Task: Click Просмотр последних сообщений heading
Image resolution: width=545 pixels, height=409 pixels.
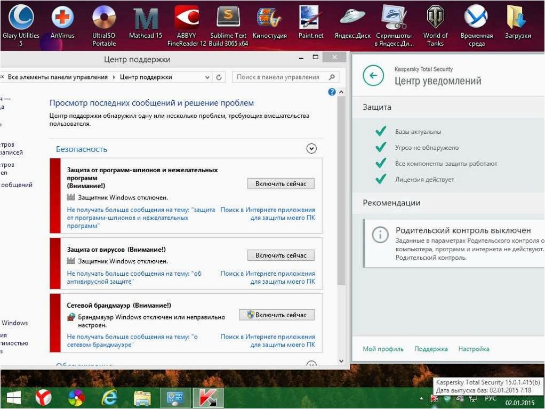Action: (151, 103)
